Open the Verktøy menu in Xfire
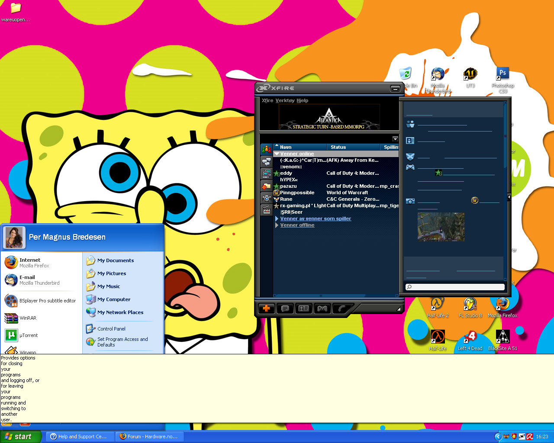 [285, 100]
